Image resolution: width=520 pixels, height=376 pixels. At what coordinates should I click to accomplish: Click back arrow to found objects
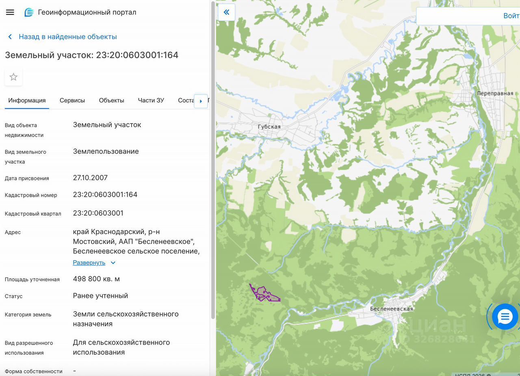pos(10,37)
